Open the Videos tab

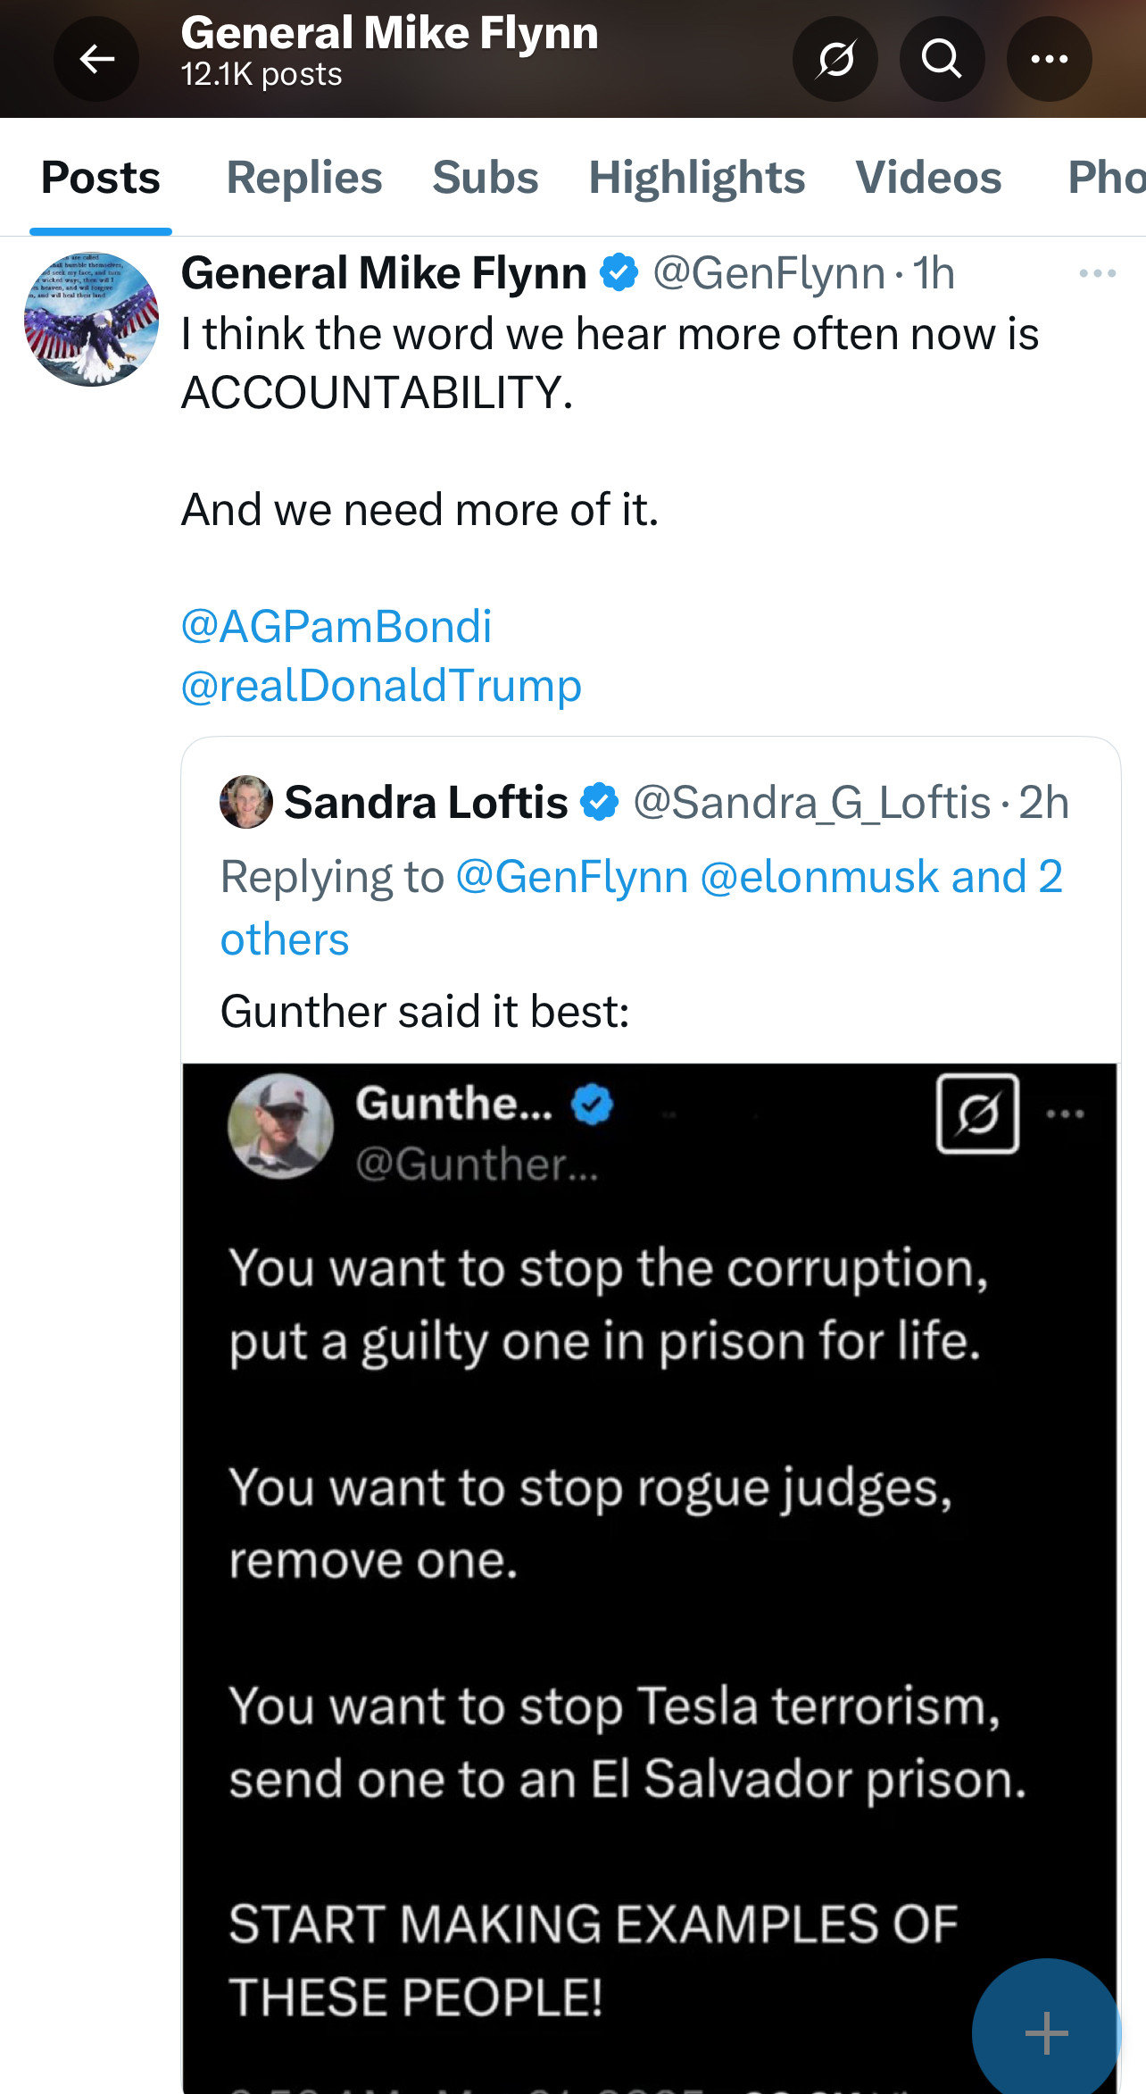point(928,178)
